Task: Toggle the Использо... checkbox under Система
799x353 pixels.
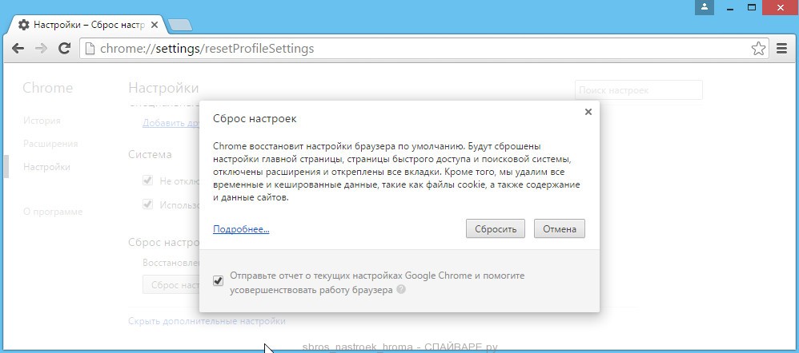Action: (148, 204)
